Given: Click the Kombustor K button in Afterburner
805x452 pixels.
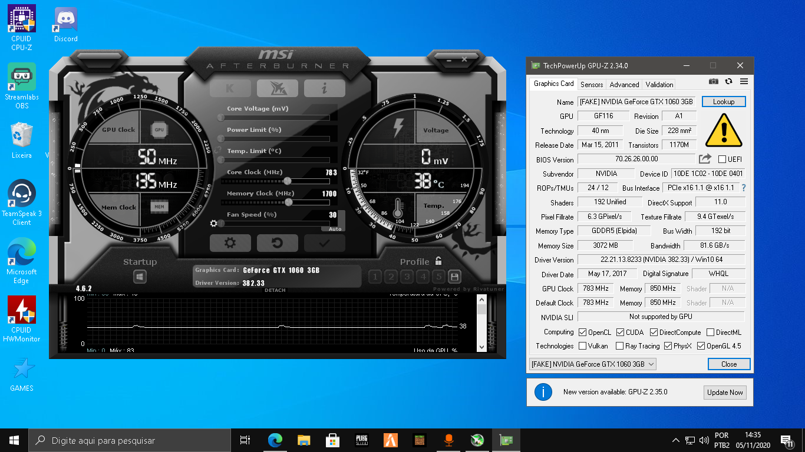Looking at the screenshot, I should (230, 88).
